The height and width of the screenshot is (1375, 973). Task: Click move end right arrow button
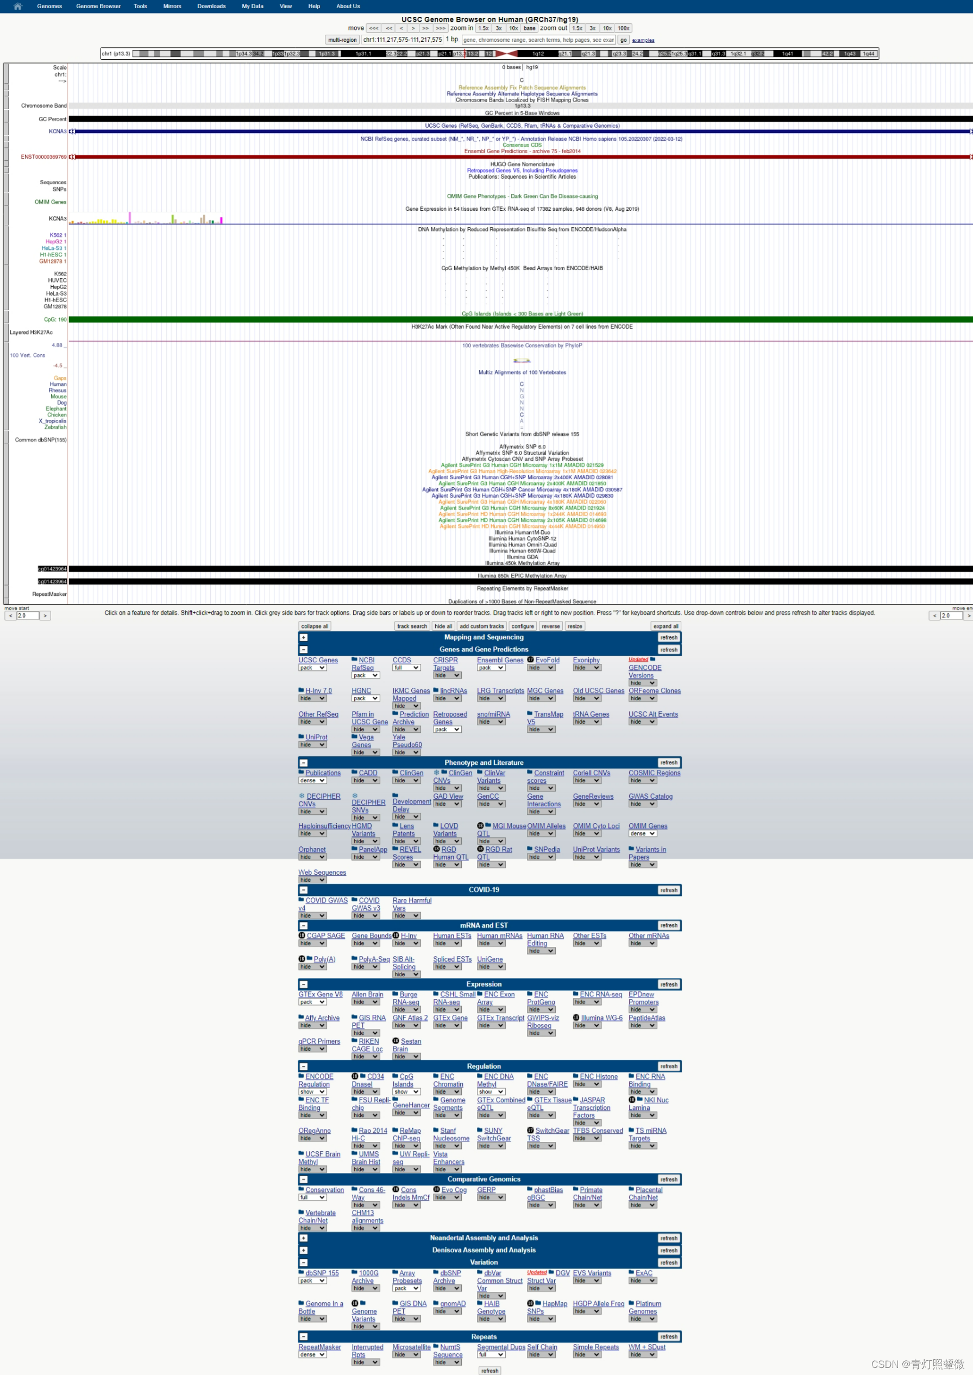click(x=968, y=616)
